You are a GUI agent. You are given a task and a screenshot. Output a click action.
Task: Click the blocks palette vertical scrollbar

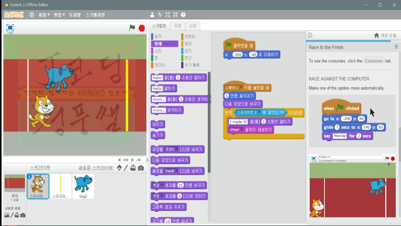pyautogui.click(x=209, y=122)
